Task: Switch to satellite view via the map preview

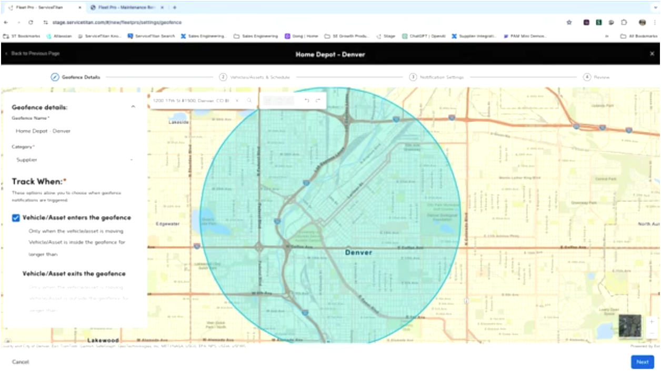Action: point(630,326)
